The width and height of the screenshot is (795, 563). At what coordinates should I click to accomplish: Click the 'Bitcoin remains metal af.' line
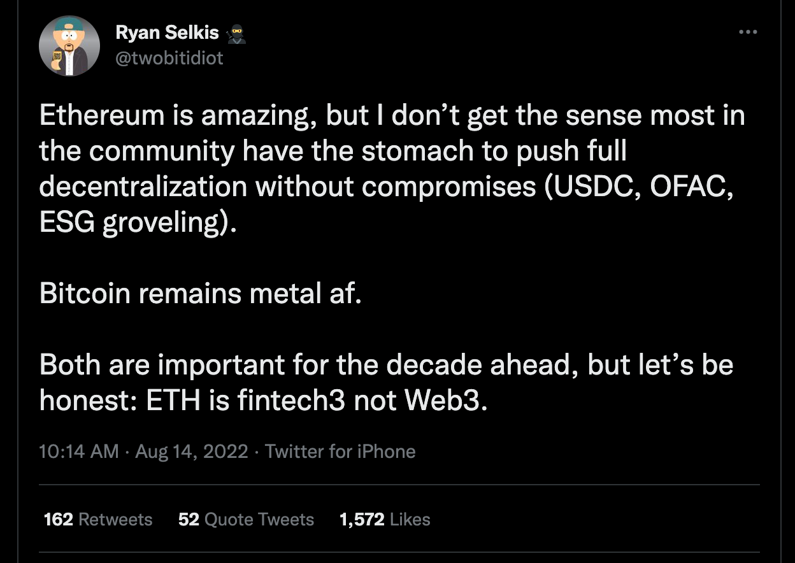pyautogui.click(x=200, y=294)
